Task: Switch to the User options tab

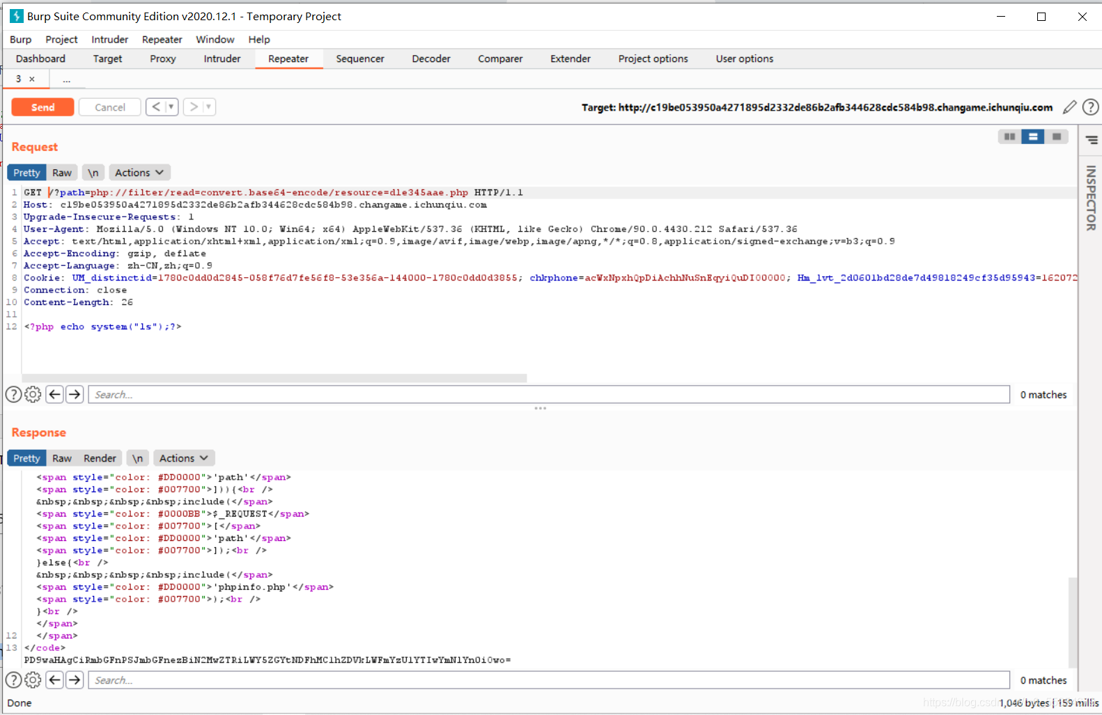Action: click(744, 59)
